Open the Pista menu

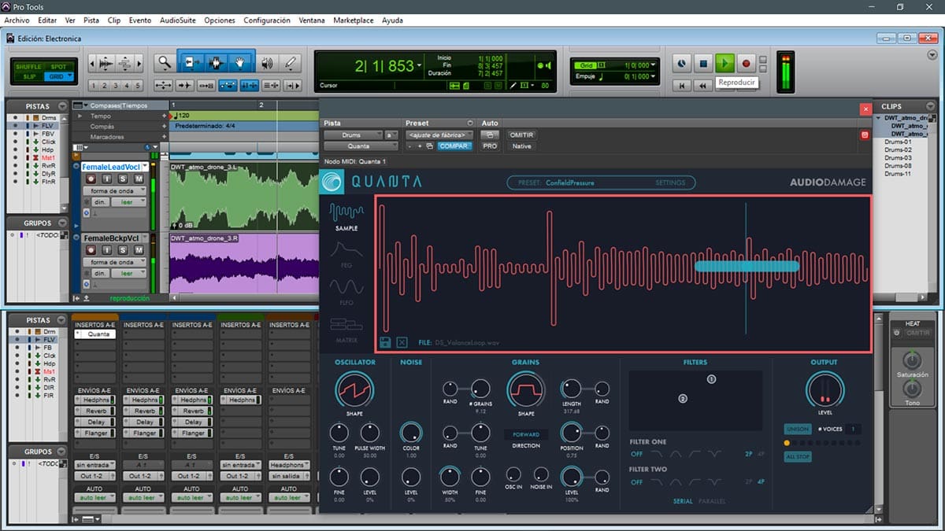(x=91, y=20)
